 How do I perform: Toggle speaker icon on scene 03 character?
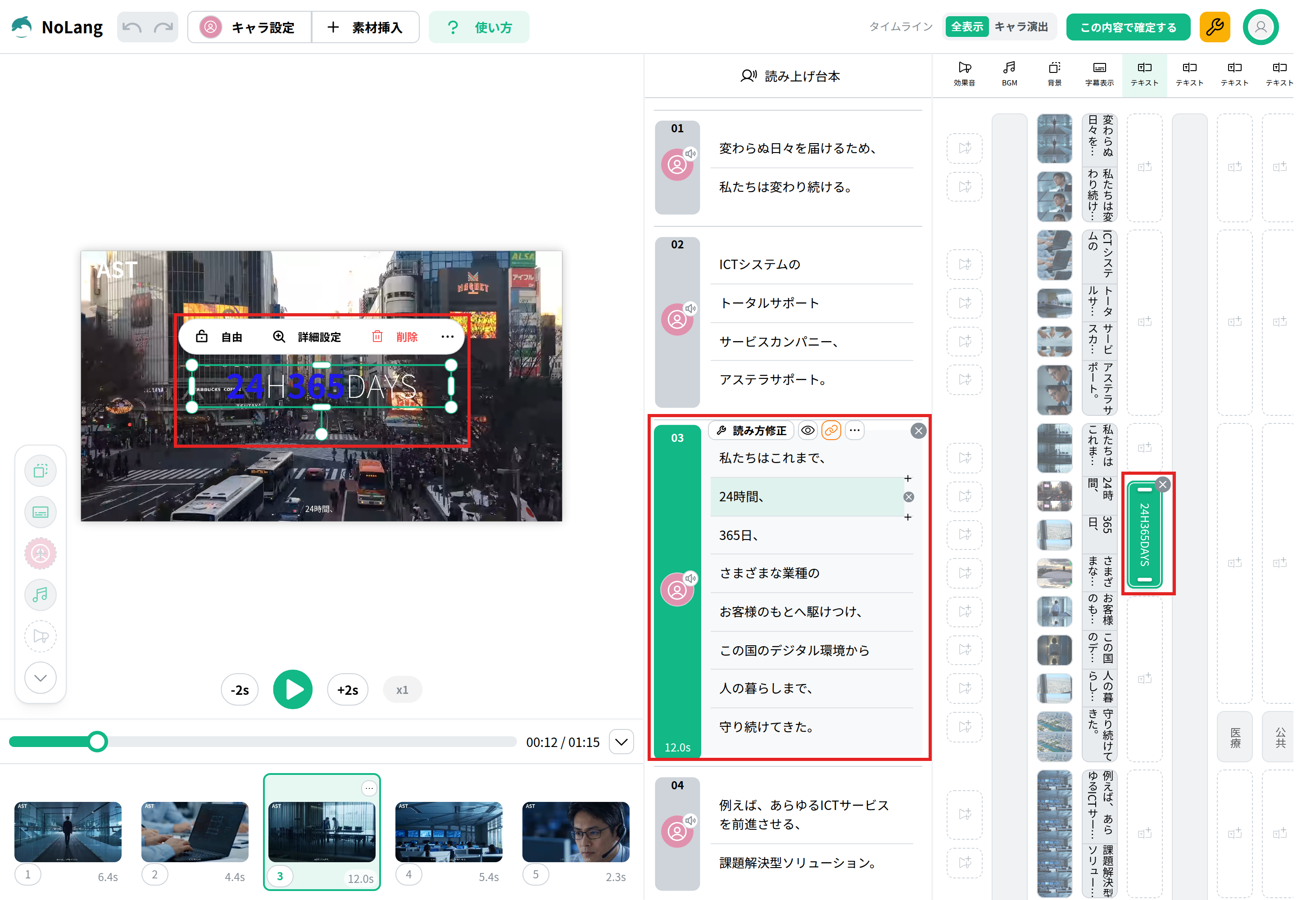pyautogui.click(x=691, y=579)
